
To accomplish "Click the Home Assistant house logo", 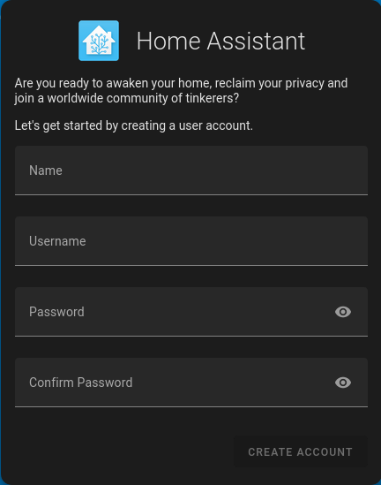I will coord(99,41).
